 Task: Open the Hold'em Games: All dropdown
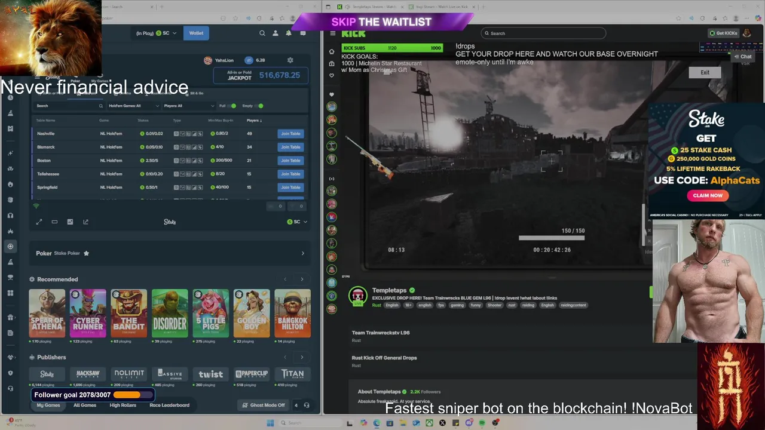134,106
